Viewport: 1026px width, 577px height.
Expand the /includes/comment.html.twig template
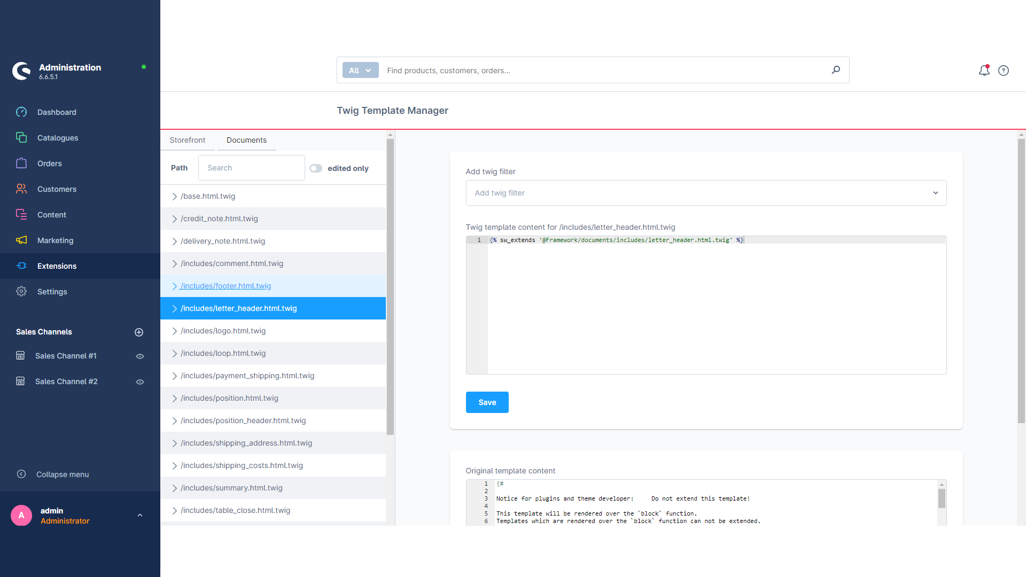click(x=174, y=263)
